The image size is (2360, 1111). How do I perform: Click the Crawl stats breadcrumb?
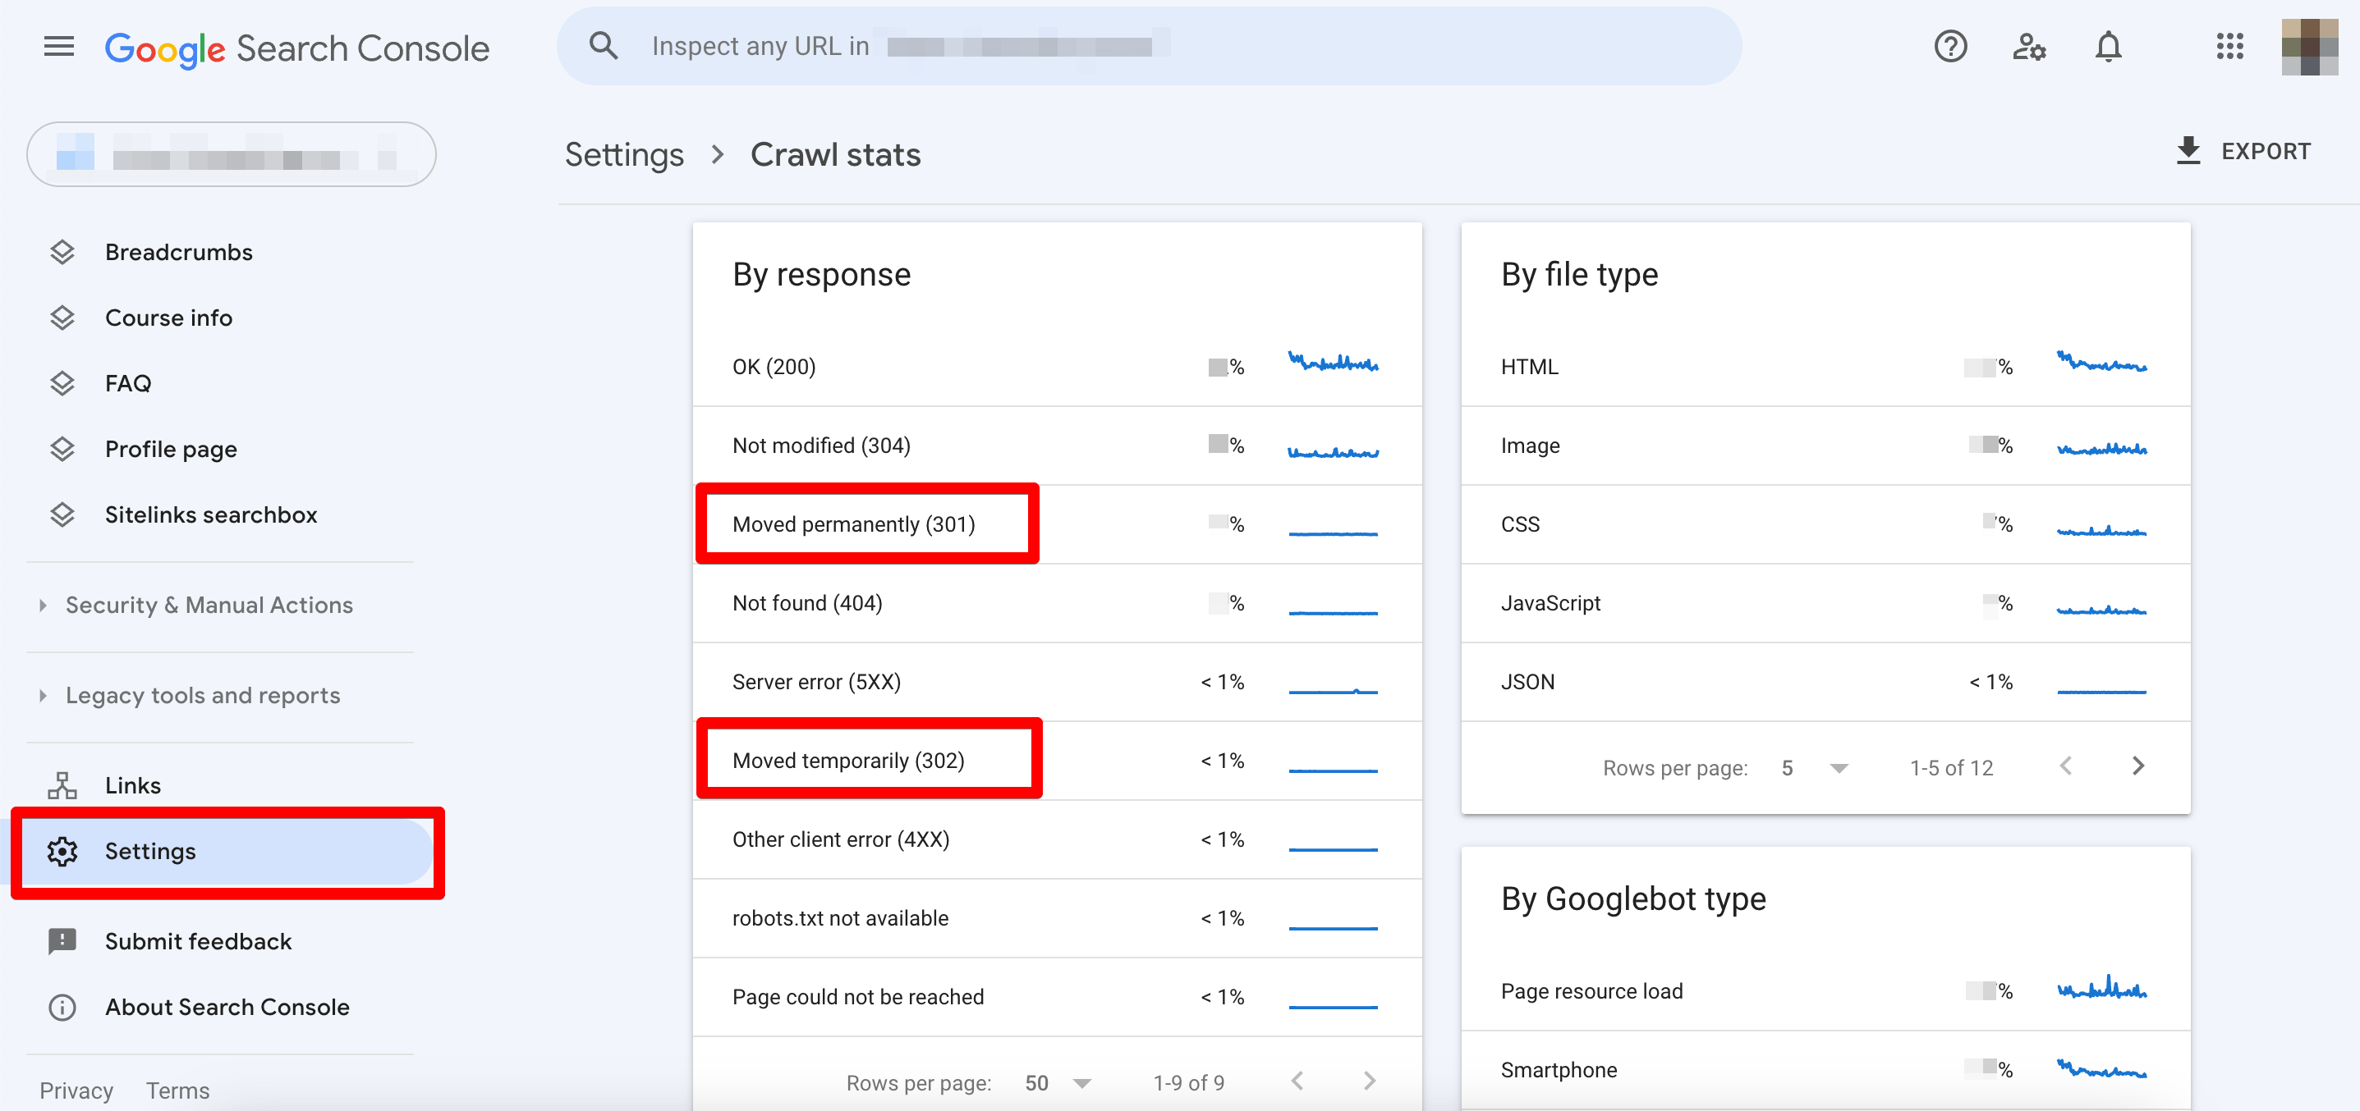834,153
